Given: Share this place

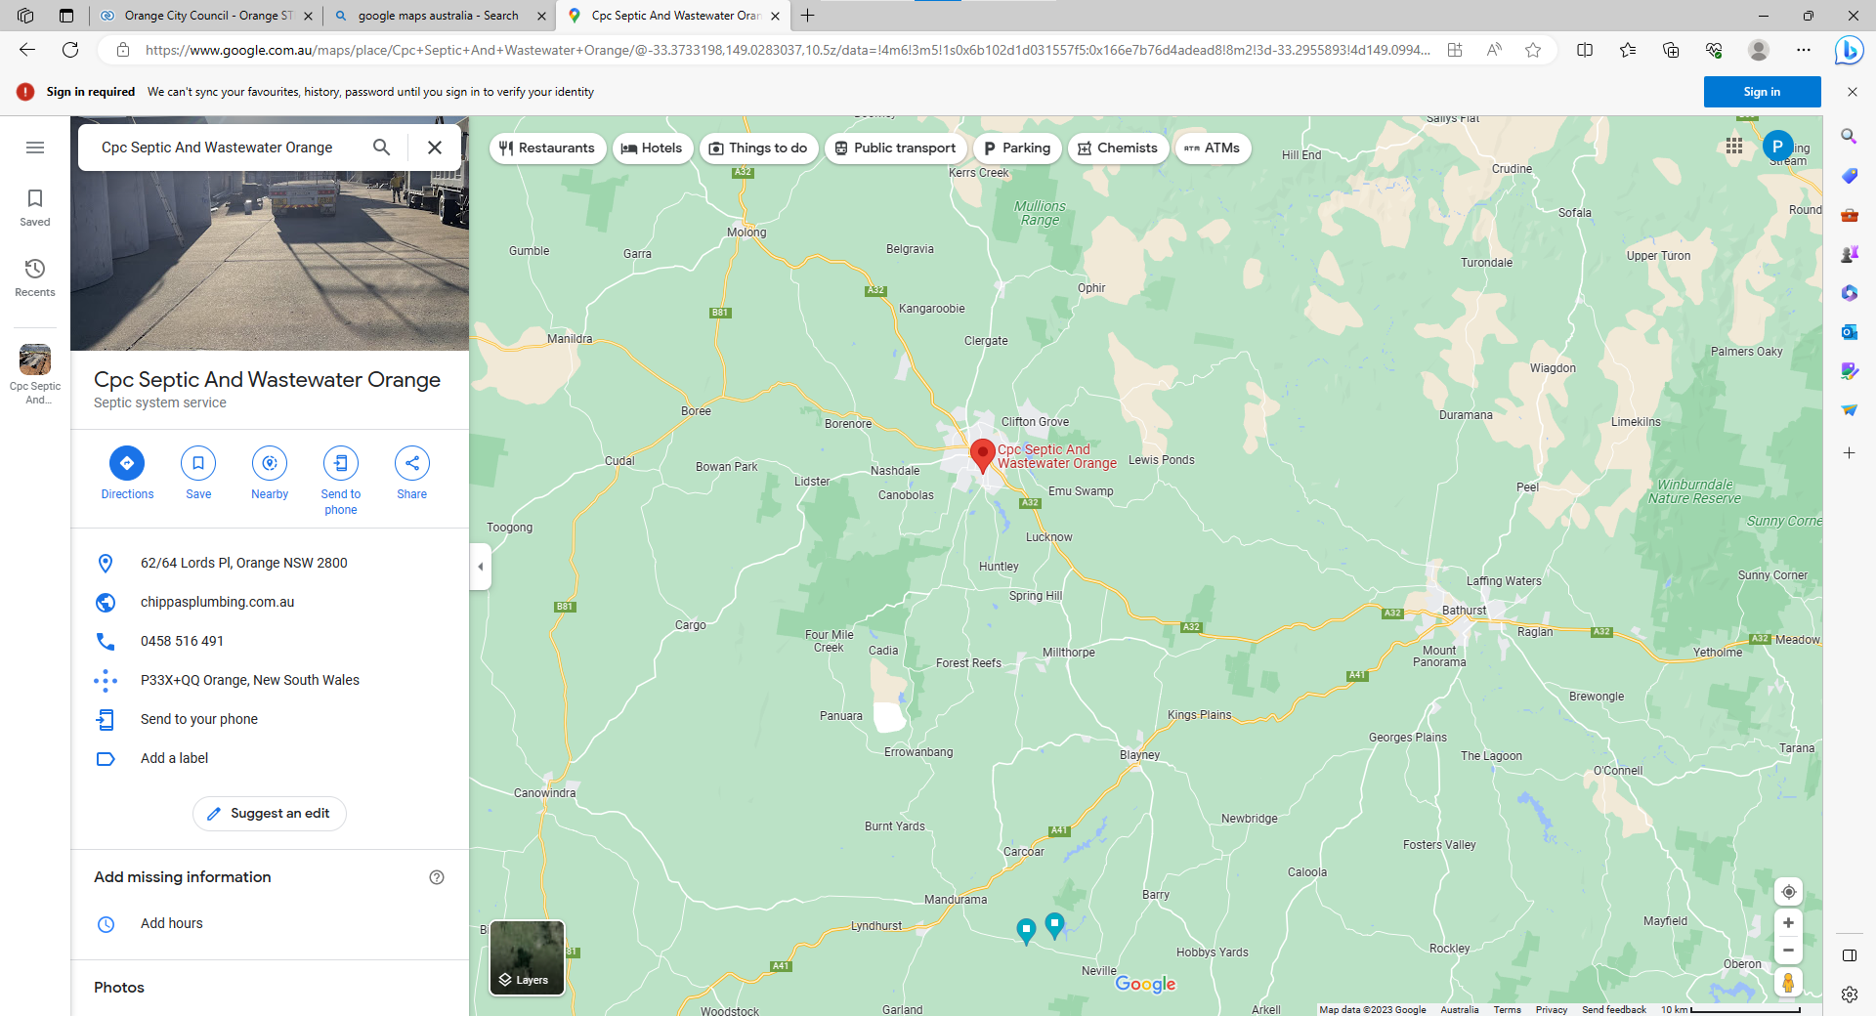Looking at the screenshot, I should coord(412,473).
